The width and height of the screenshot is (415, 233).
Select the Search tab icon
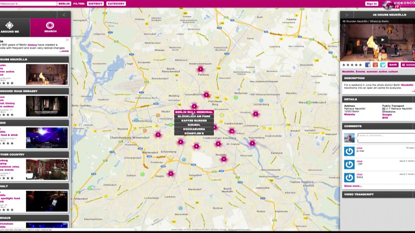click(x=50, y=26)
